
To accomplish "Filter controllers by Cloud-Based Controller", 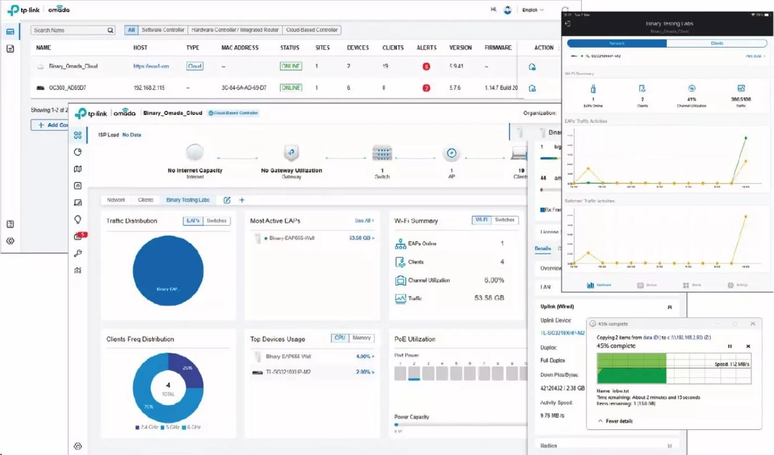I will point(311,30).
